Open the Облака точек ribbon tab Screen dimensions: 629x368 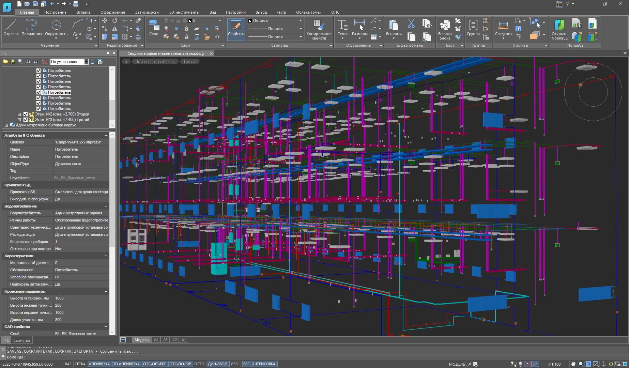(x=308, y=12)
